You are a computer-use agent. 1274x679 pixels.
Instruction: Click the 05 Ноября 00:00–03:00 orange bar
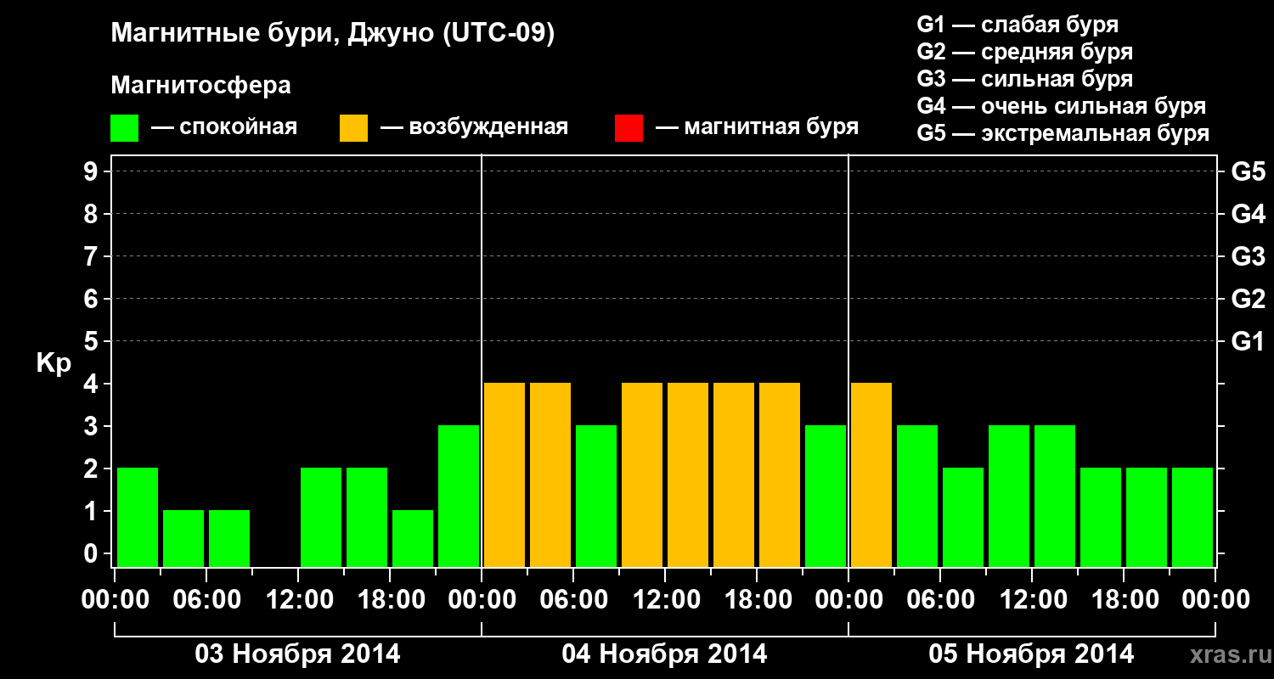(x=871, y=474)
